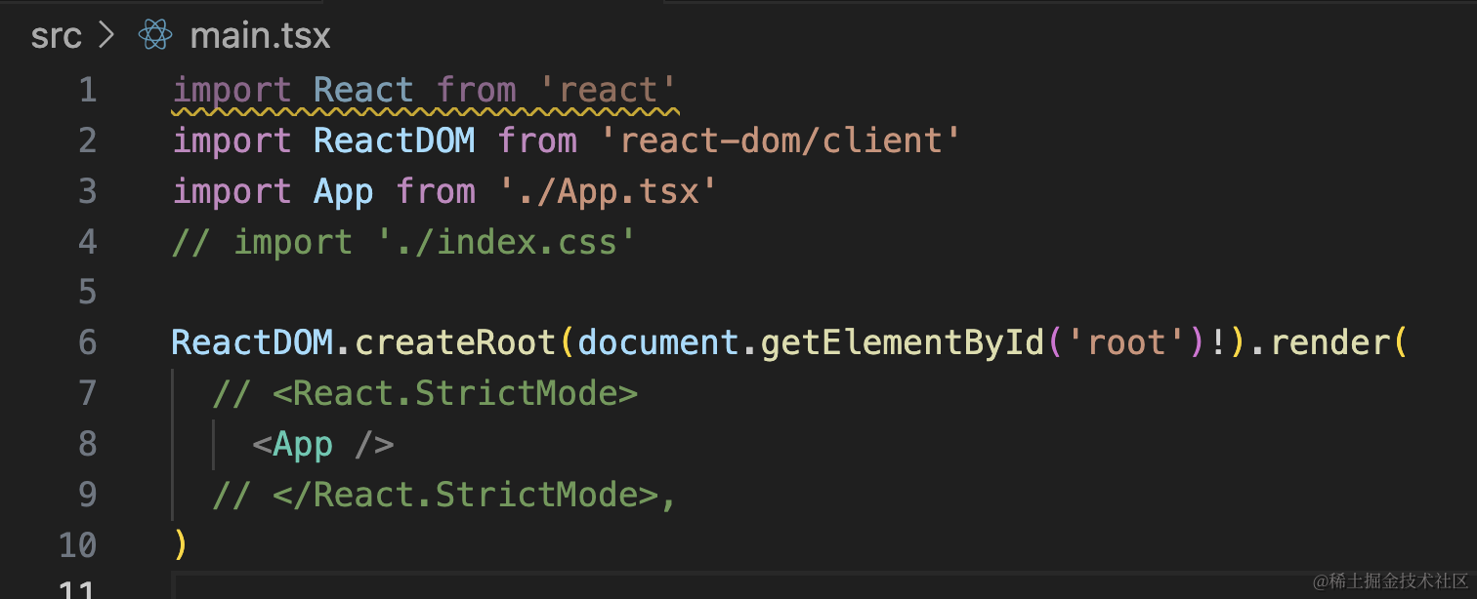Open the src folder breadcrumb
The height and width of the screenshot is (599, 1477).
click(56, 37)
